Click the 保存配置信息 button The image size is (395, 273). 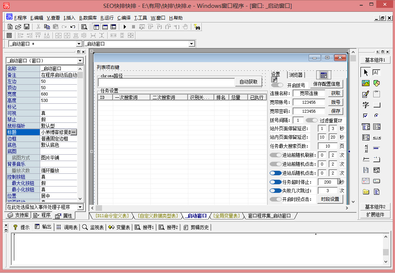326,84
